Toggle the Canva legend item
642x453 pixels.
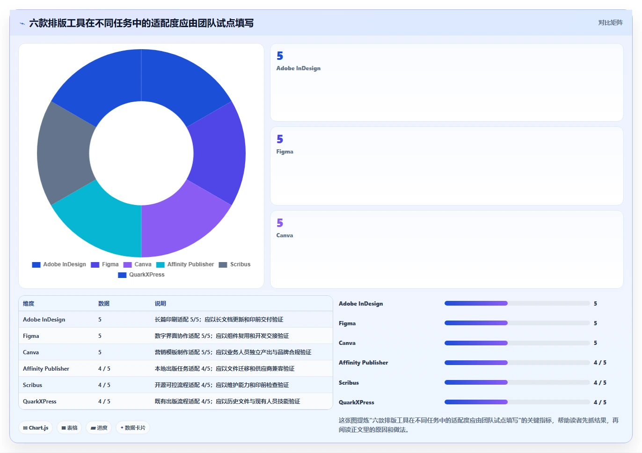coord(138,264)
